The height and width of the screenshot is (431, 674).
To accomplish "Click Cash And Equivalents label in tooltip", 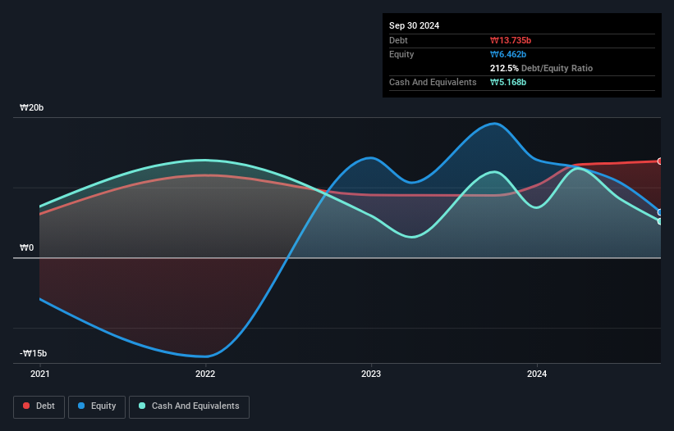I will 433,82.
